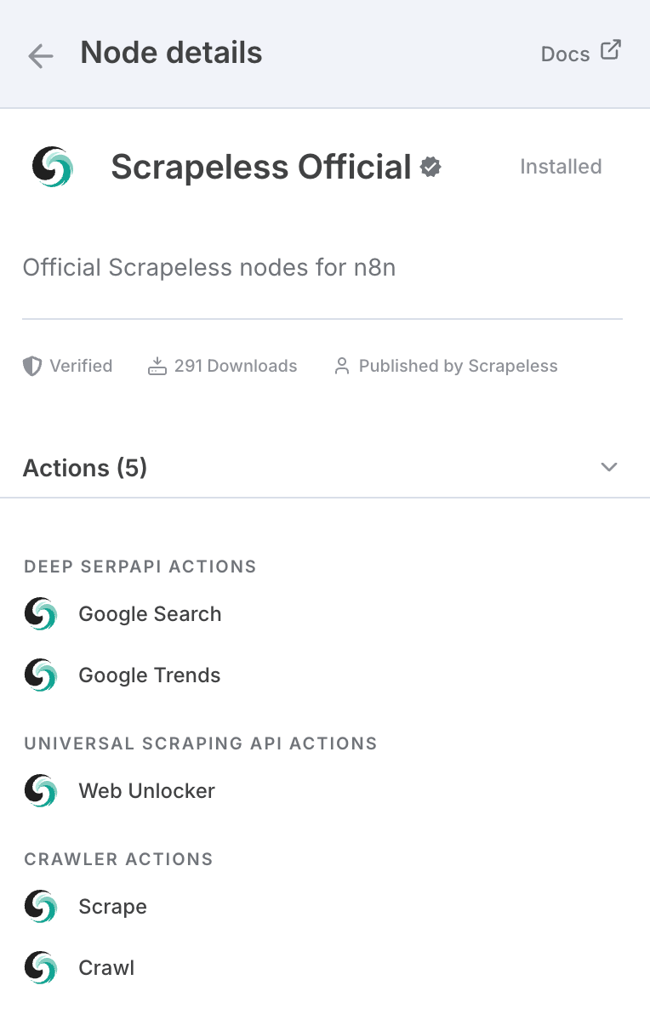Screen dimensions: 650x1014
Task: Open the external Docs link icon
Action: point(611,50)
